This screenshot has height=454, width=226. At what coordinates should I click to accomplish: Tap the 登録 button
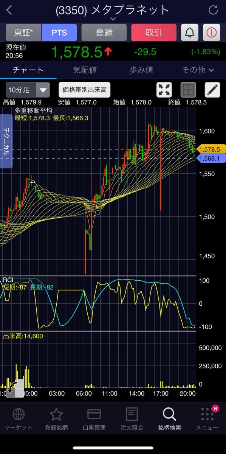(x=104, y=33)
